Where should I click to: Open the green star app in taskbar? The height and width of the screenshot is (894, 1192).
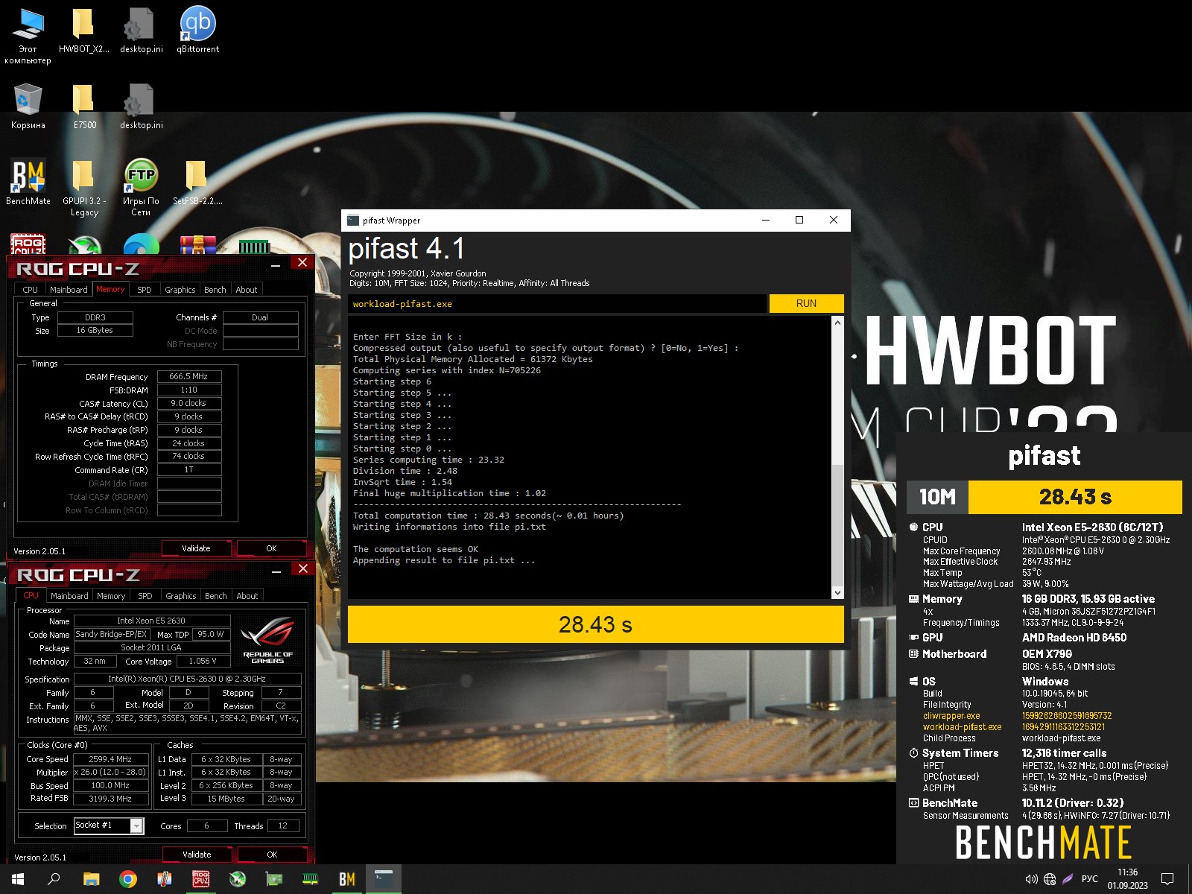[x=238, y=879]
